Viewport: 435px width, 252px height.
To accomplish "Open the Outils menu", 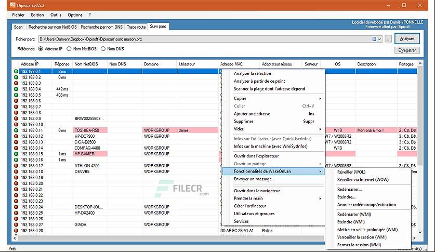I will pyautogui.click(x=56, y=15).
